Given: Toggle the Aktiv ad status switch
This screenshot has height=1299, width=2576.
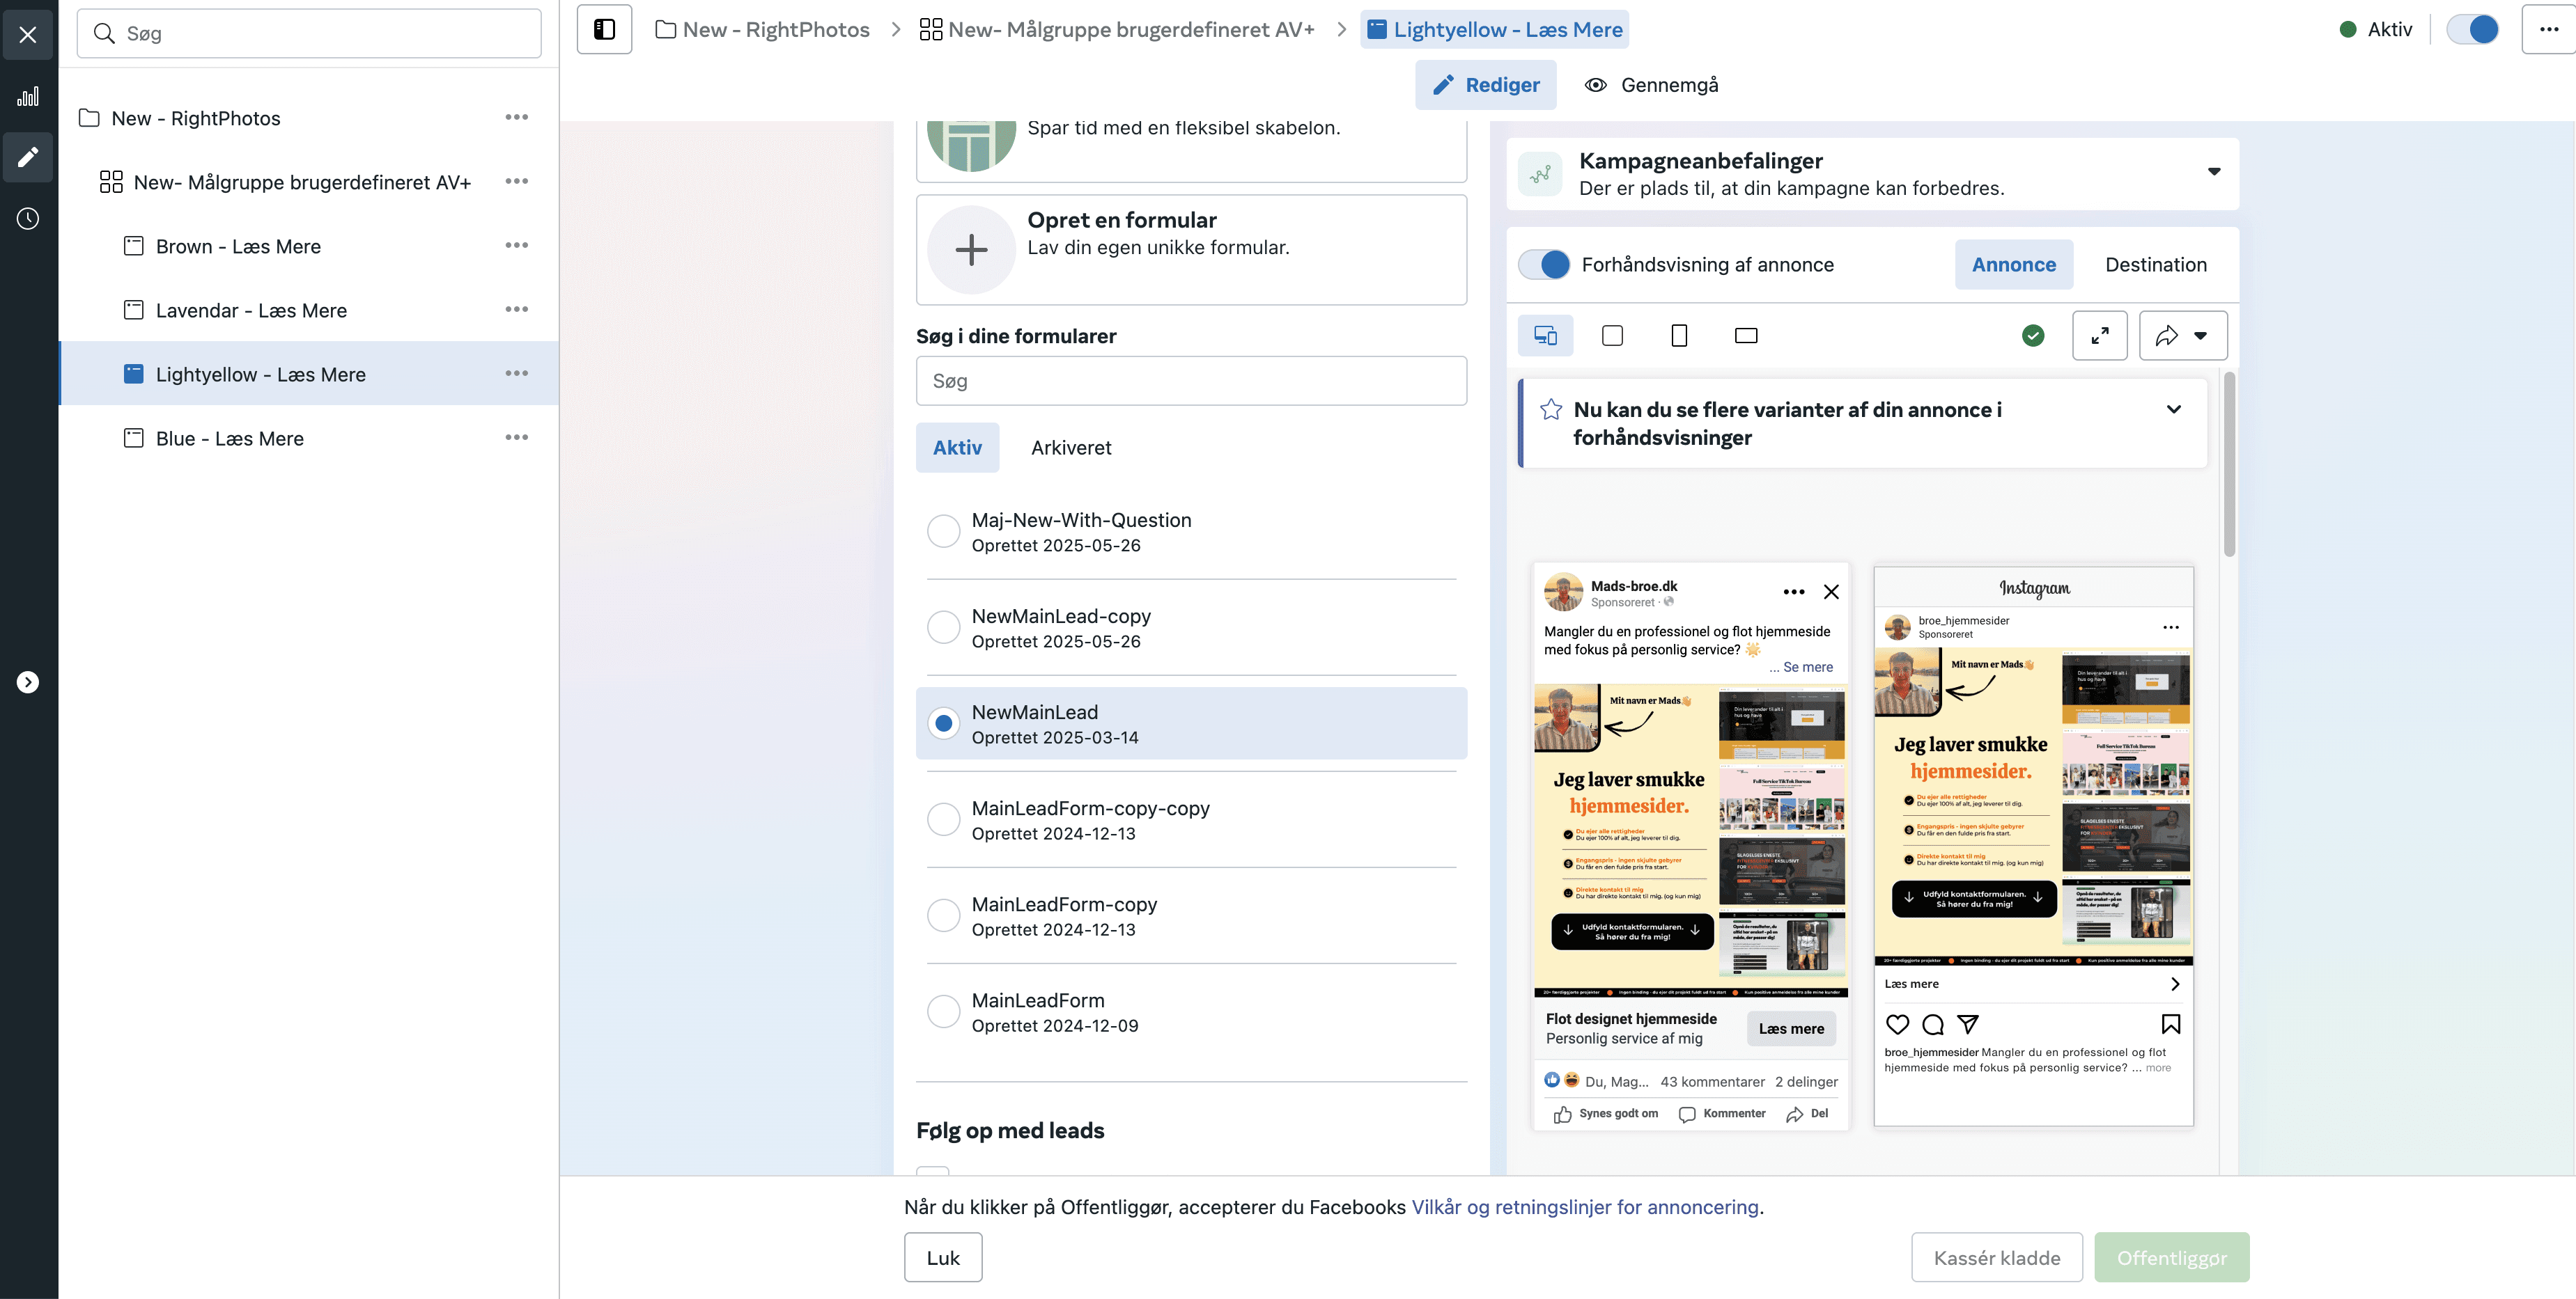Looking at the screenshot, I should click(x=2472, y=29).
